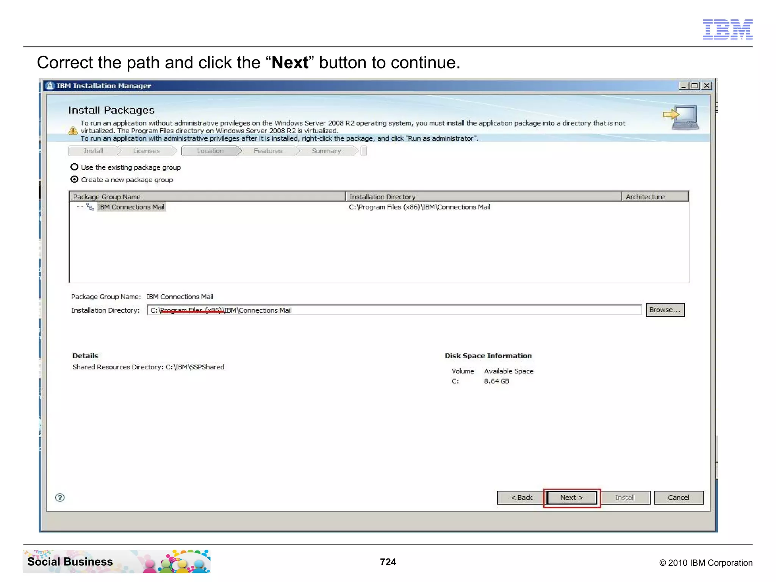
Task: Click the help question mark icon
Action: 60,498
